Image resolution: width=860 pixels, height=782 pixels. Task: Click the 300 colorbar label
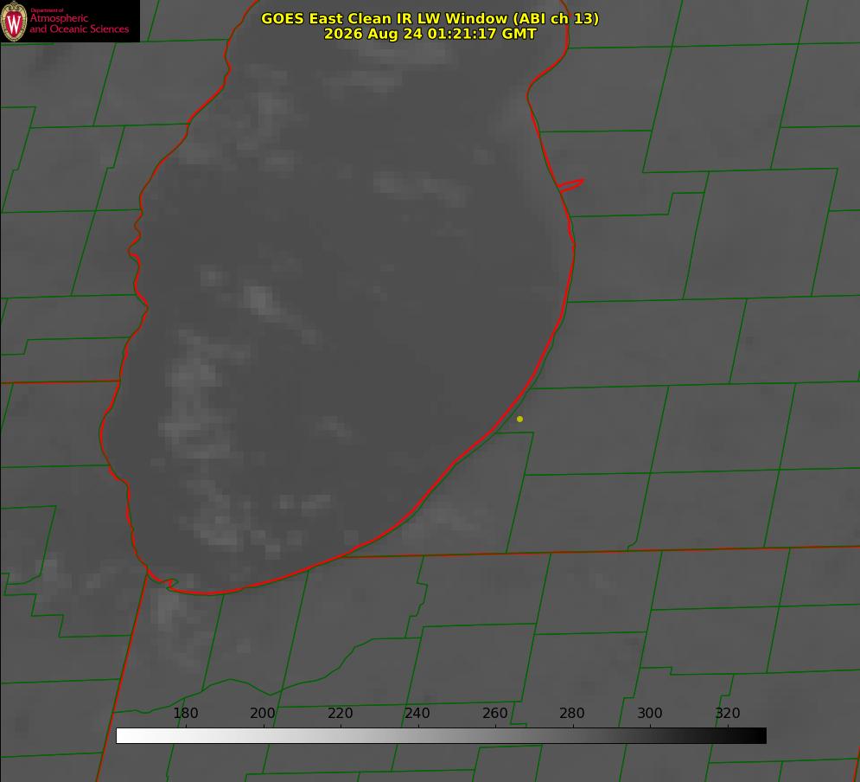coord(650,713)
